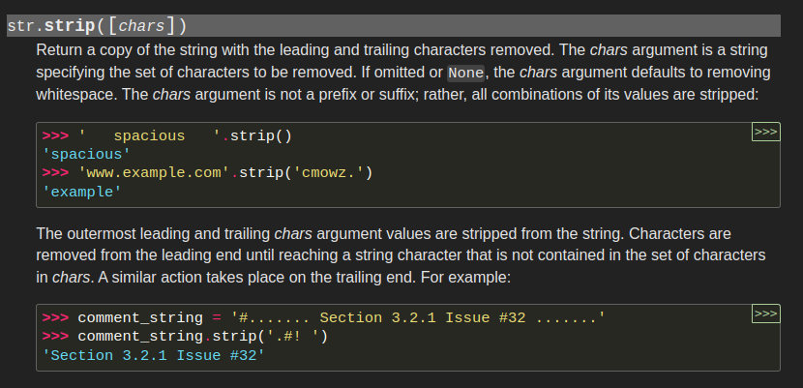
Task: Click the comment_string variable in the assignment line
Action: point(140,317)
